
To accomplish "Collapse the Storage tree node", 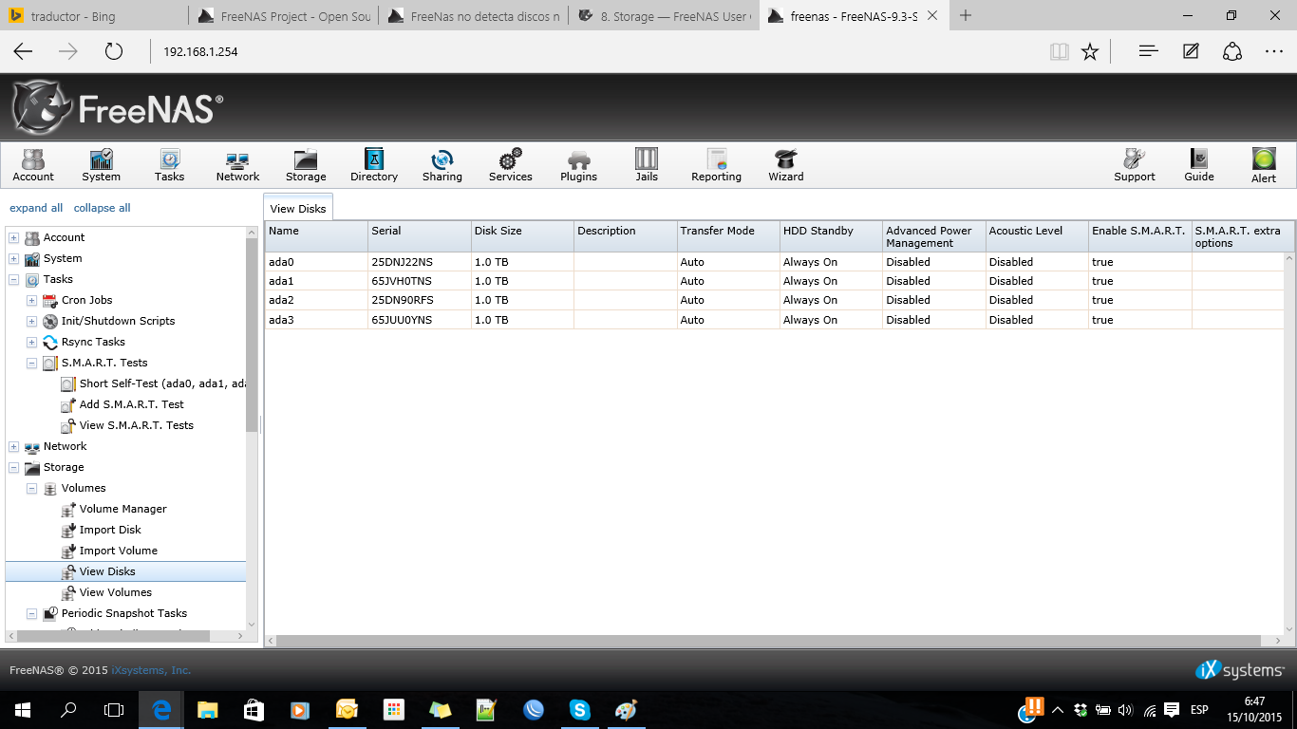I will pos(13,467).
